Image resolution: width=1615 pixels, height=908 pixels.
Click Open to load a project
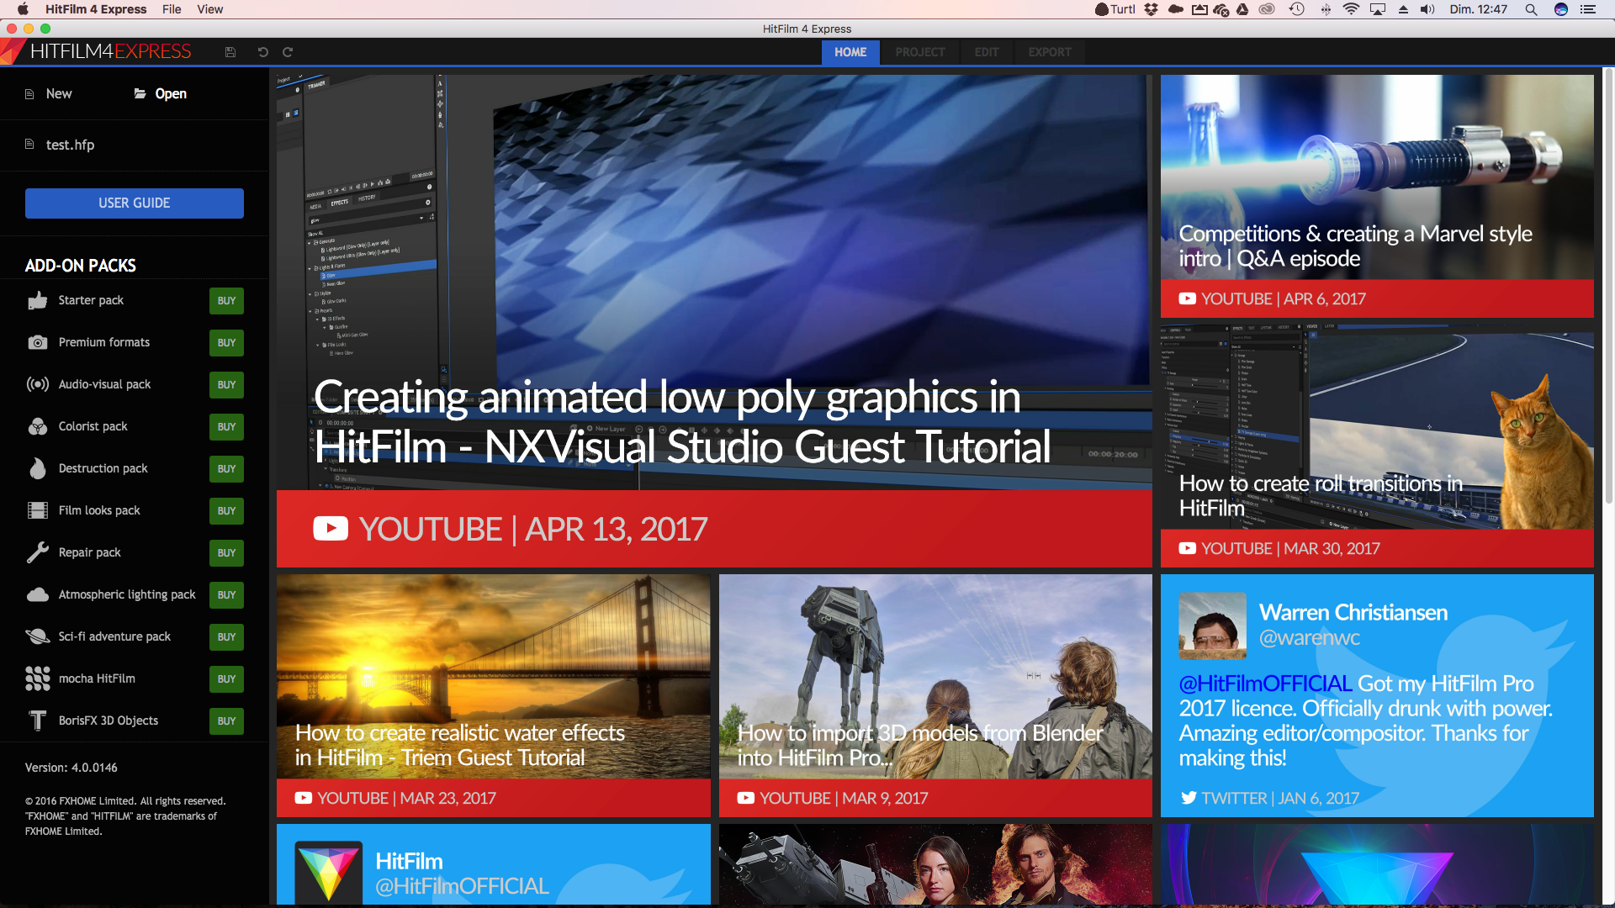pyautogui.click(x=161, y=93)
